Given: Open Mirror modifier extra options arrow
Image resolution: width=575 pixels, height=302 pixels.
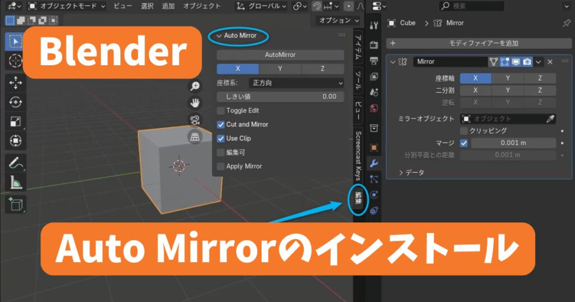Looking at the screenshot, I should point(539,62).
